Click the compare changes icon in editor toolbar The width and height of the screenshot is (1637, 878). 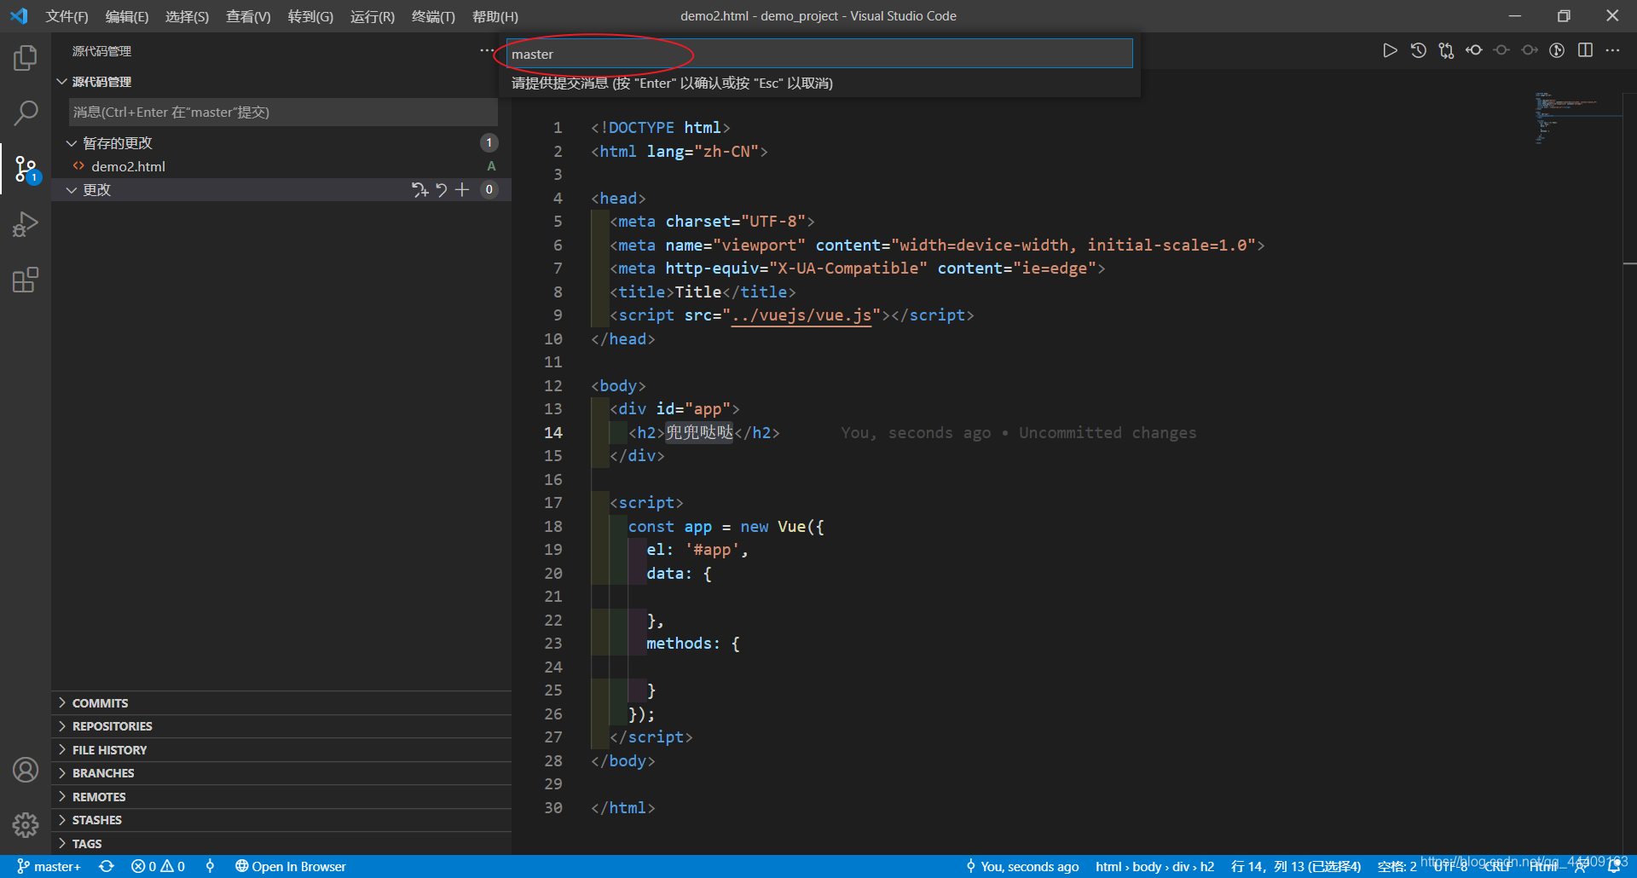tap(1446, 50)
